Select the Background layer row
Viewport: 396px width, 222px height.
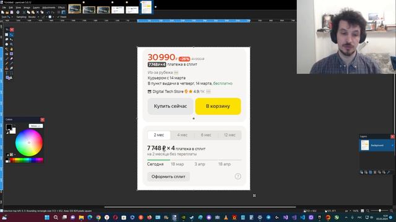tap(376, 146)
